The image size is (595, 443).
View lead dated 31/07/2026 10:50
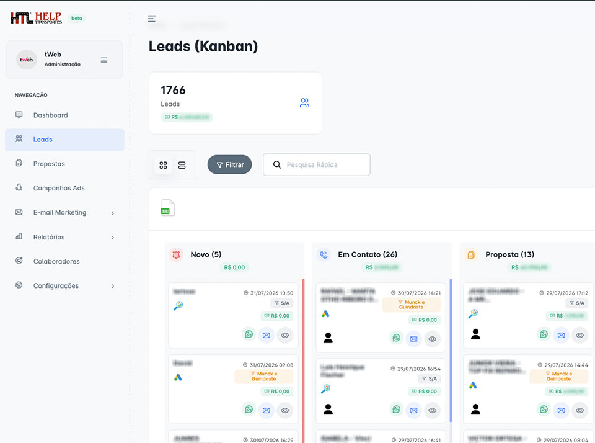(x=285, y=335)
